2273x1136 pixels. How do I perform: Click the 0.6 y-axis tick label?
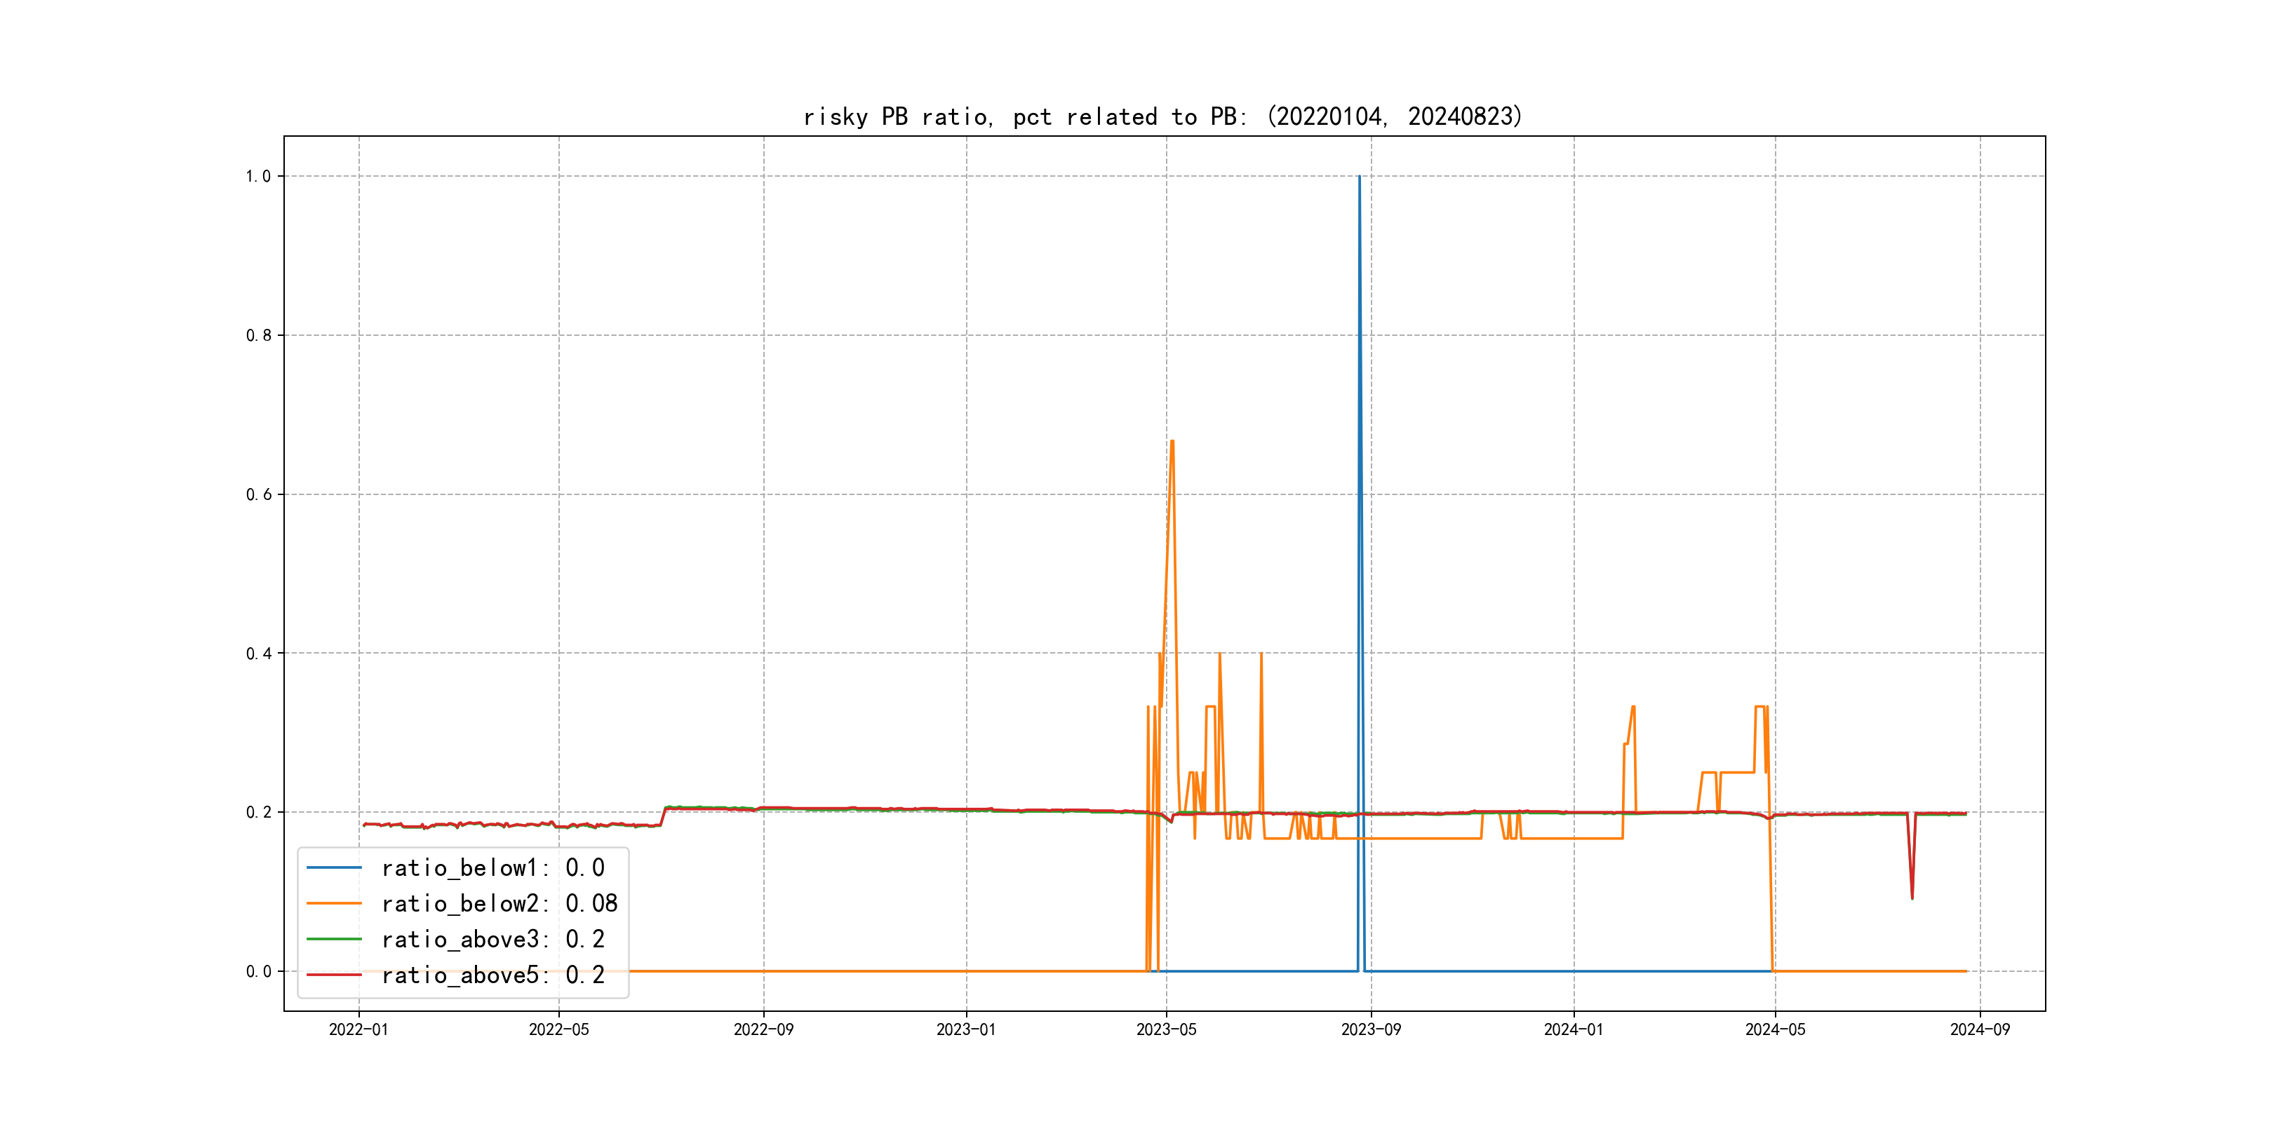click(x=257, y=495)
